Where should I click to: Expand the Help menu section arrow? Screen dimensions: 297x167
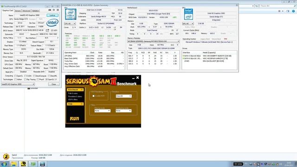82,104
